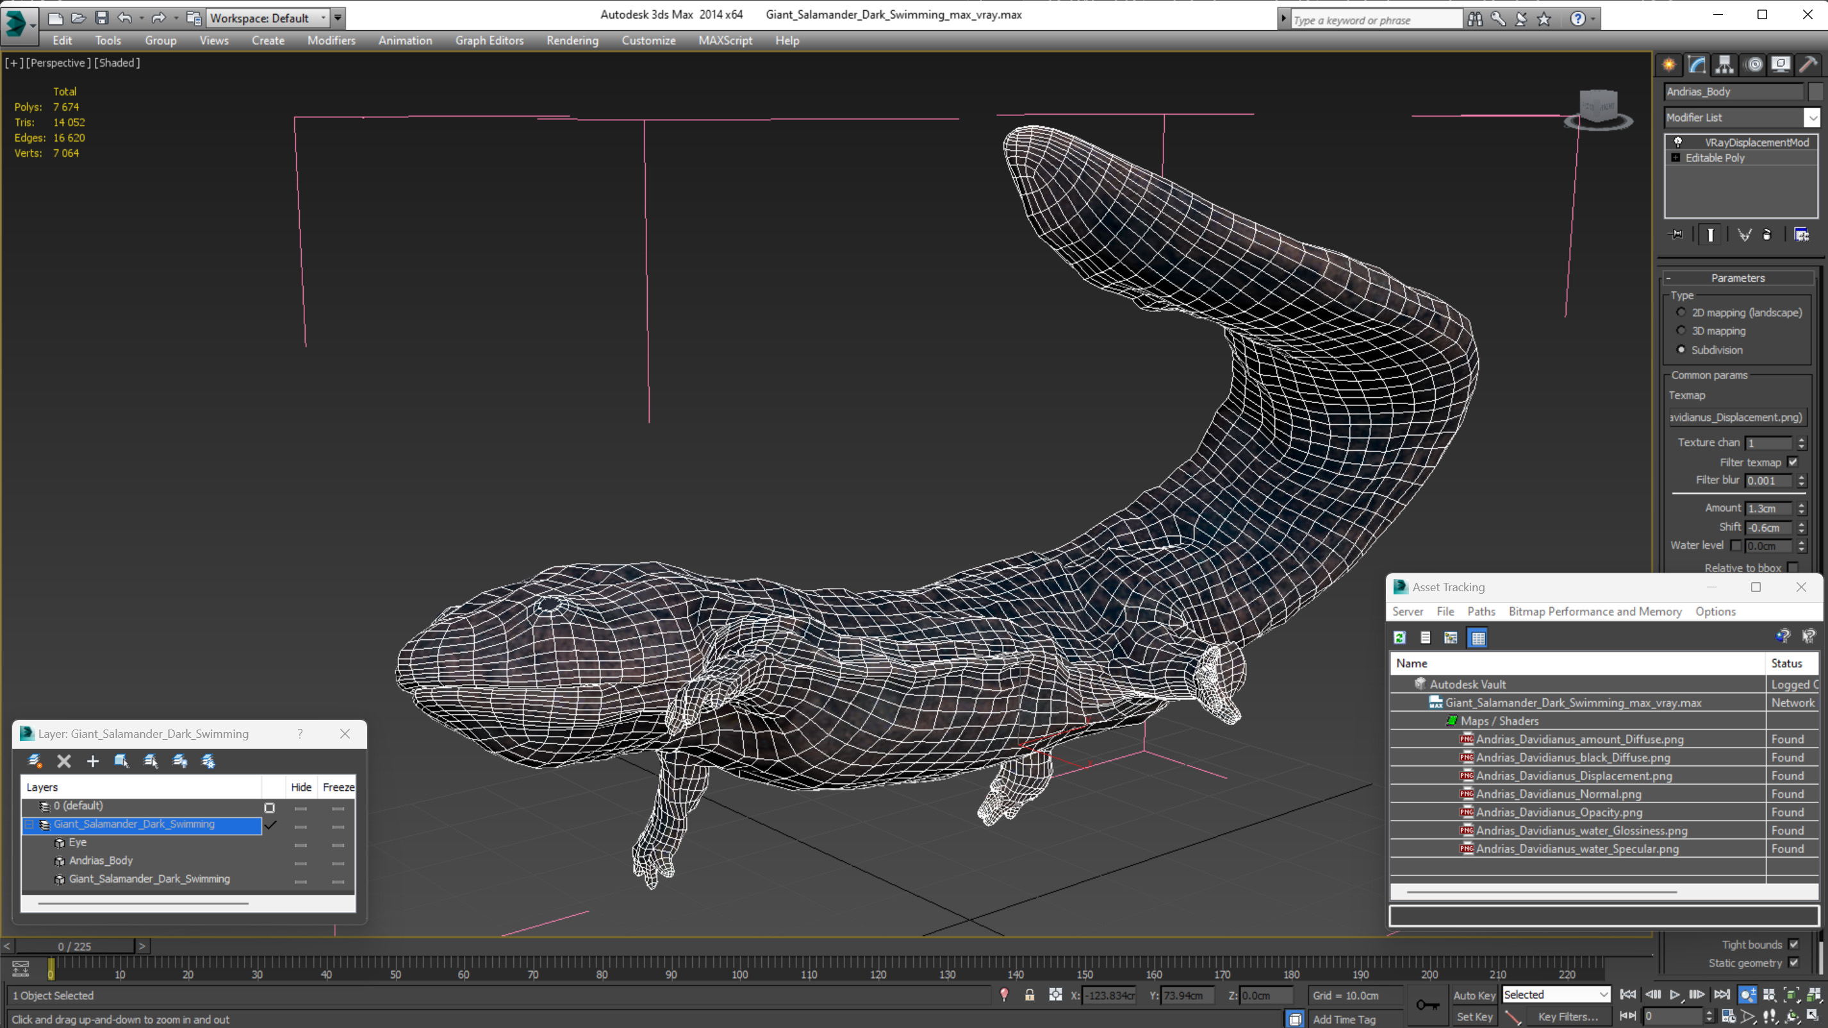This screenshot has width=1828, height=1028.
Task: Open the Rendering menu
Action: tap(572, 40)
